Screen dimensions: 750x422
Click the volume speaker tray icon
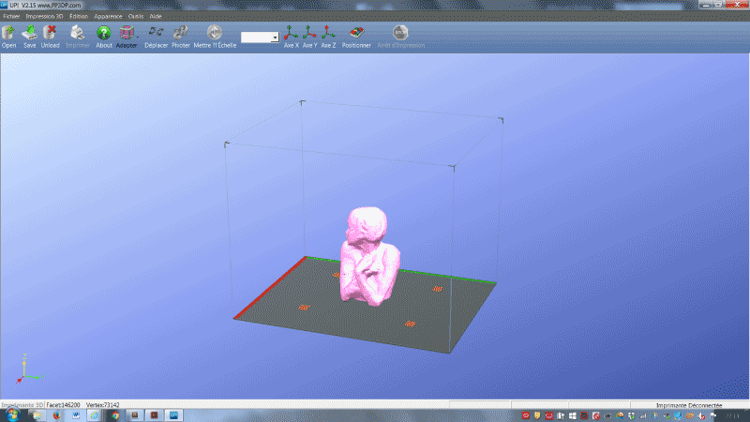point(701,415)
